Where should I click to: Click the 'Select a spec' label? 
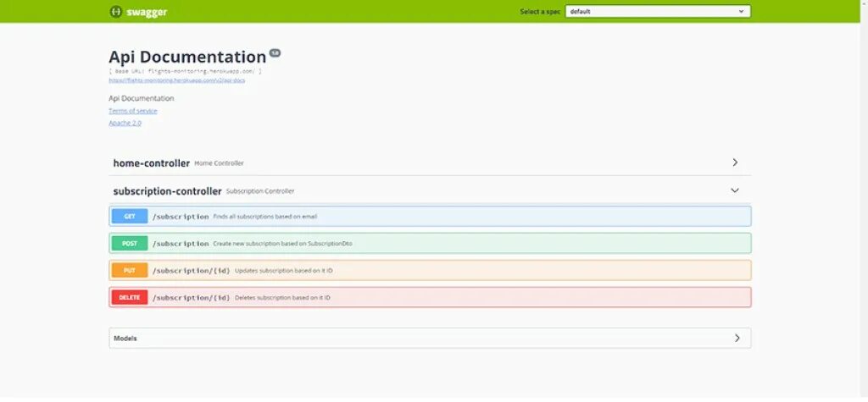[540, 12]
